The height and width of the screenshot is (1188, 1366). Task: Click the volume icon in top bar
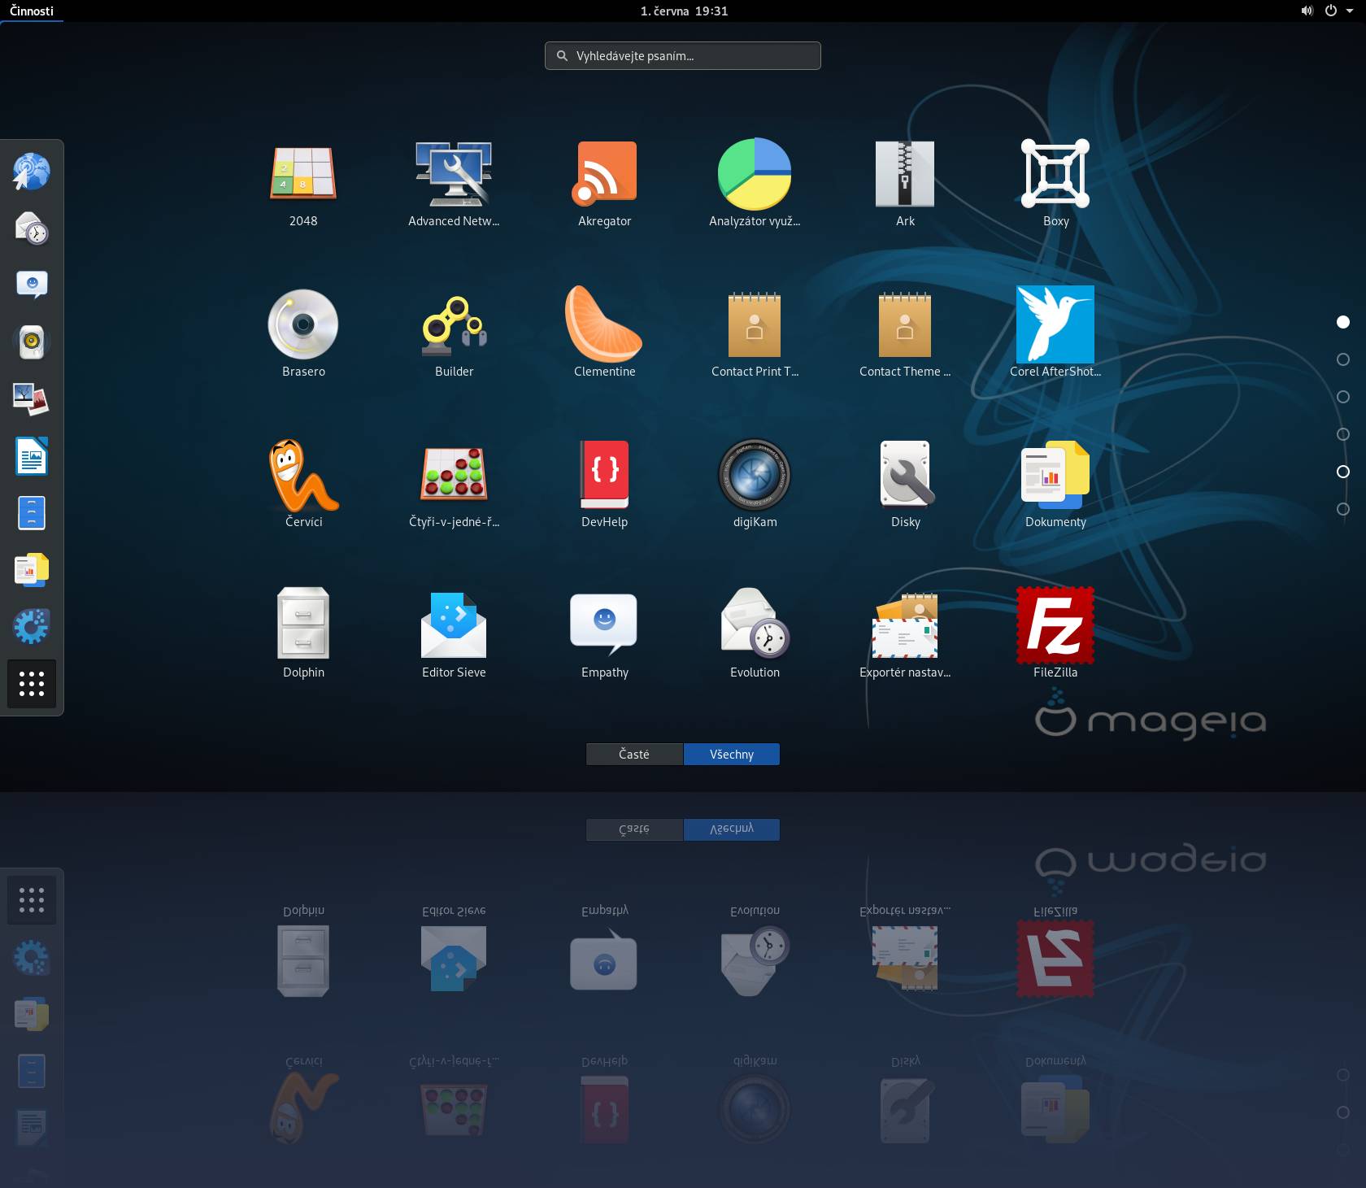click(1307, 11)
